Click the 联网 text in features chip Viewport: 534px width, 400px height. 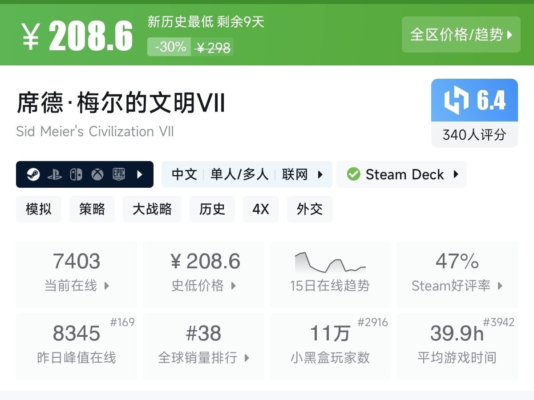295,174
